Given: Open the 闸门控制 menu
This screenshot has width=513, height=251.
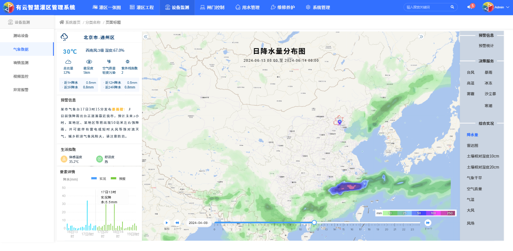Looking at the screenshot, I should point(212,7).
